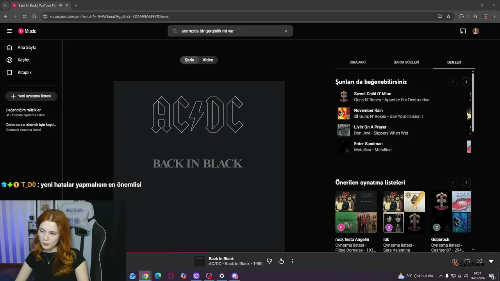Select the SIRADAKİ tab

click(x=357, y=62)
